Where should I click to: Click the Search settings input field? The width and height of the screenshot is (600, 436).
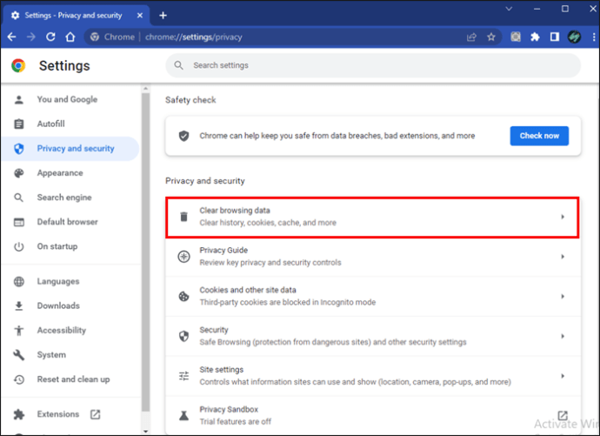374,65
